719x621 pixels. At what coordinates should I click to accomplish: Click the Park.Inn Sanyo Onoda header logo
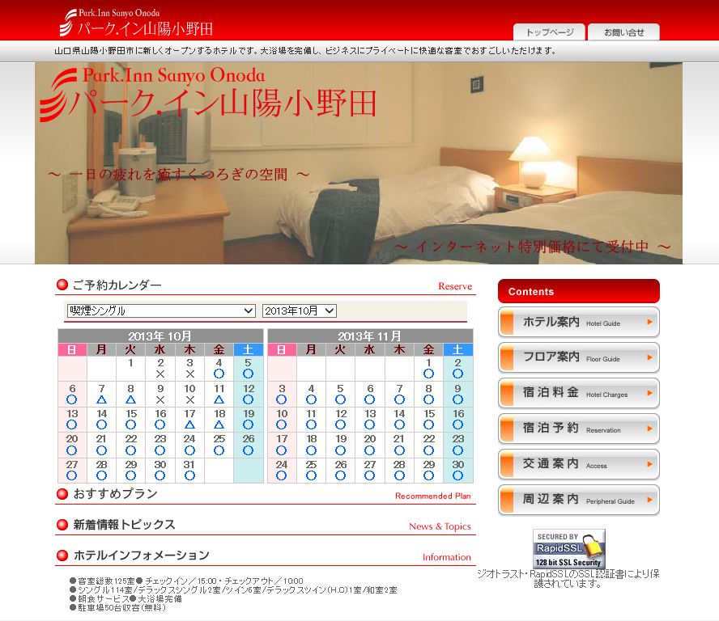(x=136, y=23)
